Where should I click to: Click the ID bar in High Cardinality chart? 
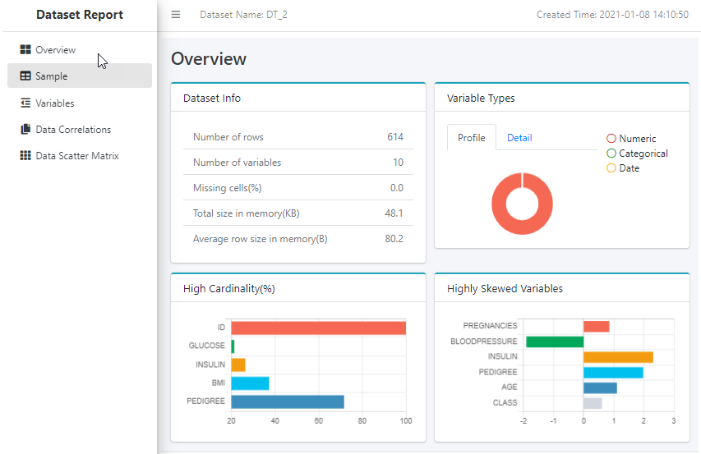point(319,328)
